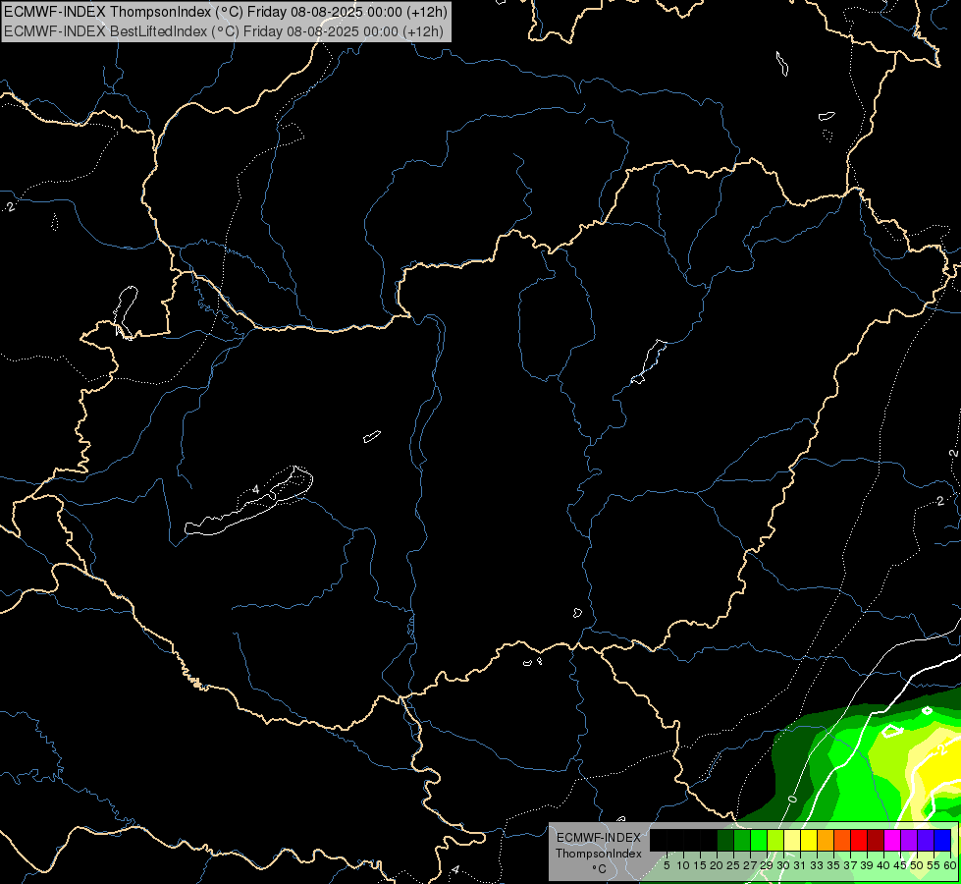
Task: Click the legend tick value 5
Action: [667, 865]
